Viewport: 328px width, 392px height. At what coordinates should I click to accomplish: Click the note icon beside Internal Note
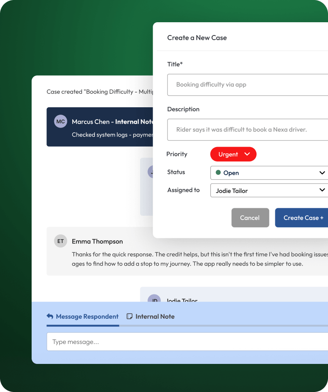(x=130, y=316)
